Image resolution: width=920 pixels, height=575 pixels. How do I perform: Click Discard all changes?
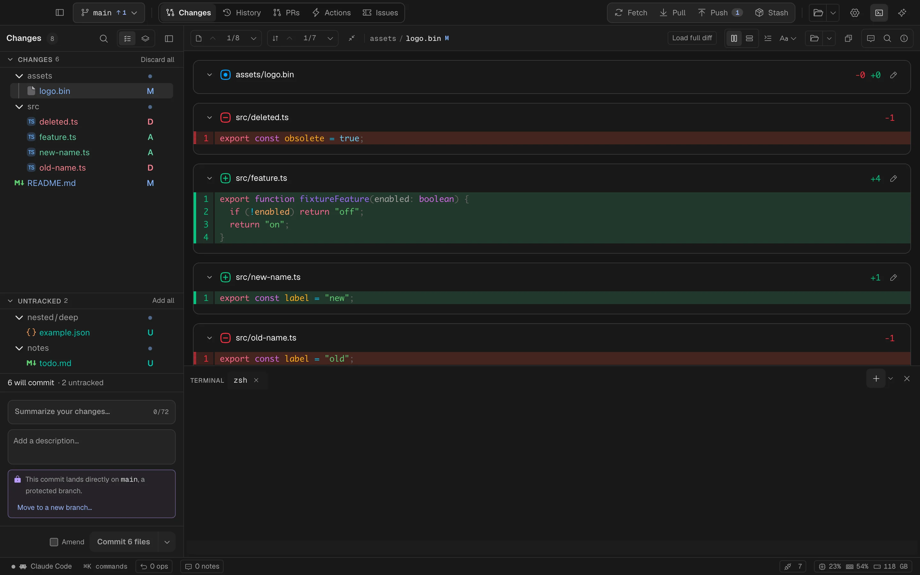point(157,59)
